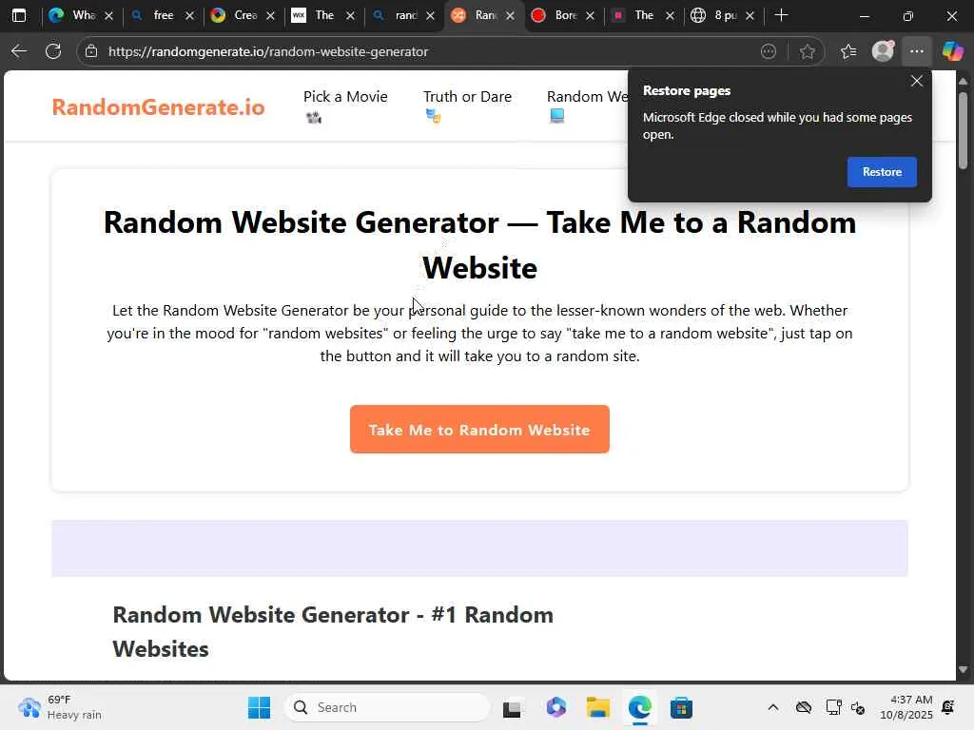Open a new tab with plus button
This screenshot has width=974, height=730.
782,15
